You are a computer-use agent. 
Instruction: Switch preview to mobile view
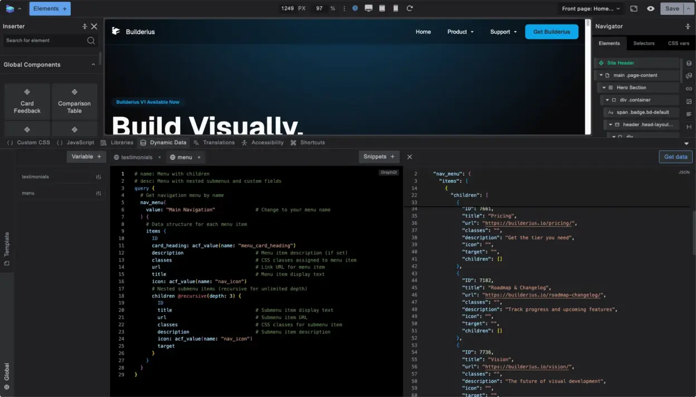[396, 8]
